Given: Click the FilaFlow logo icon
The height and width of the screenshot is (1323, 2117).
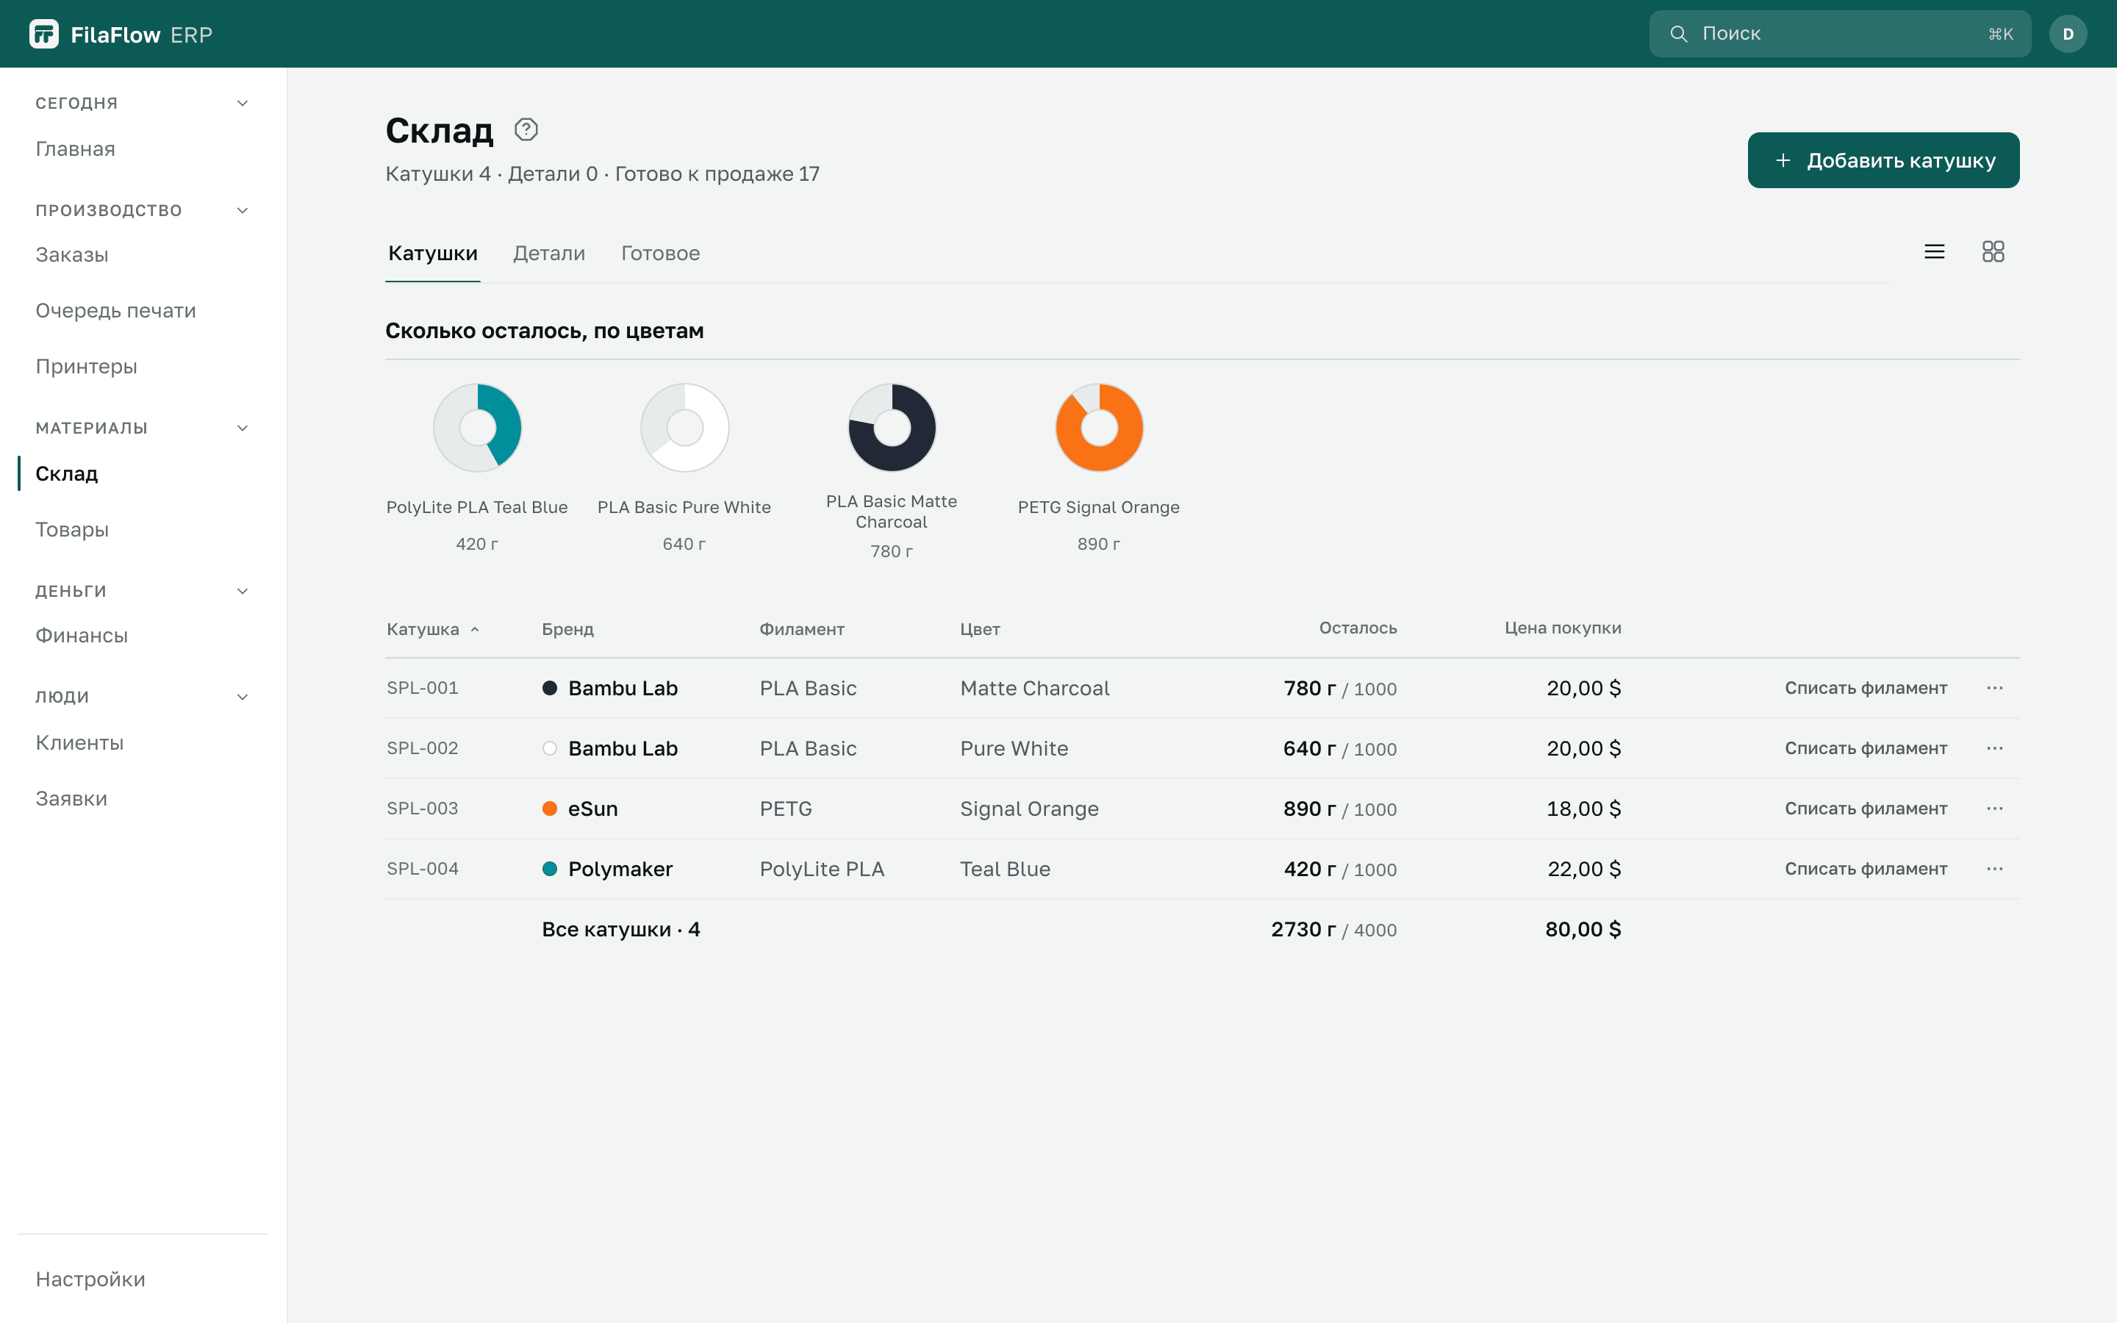Looking at the screenshot, I should (x=44, y=34).
